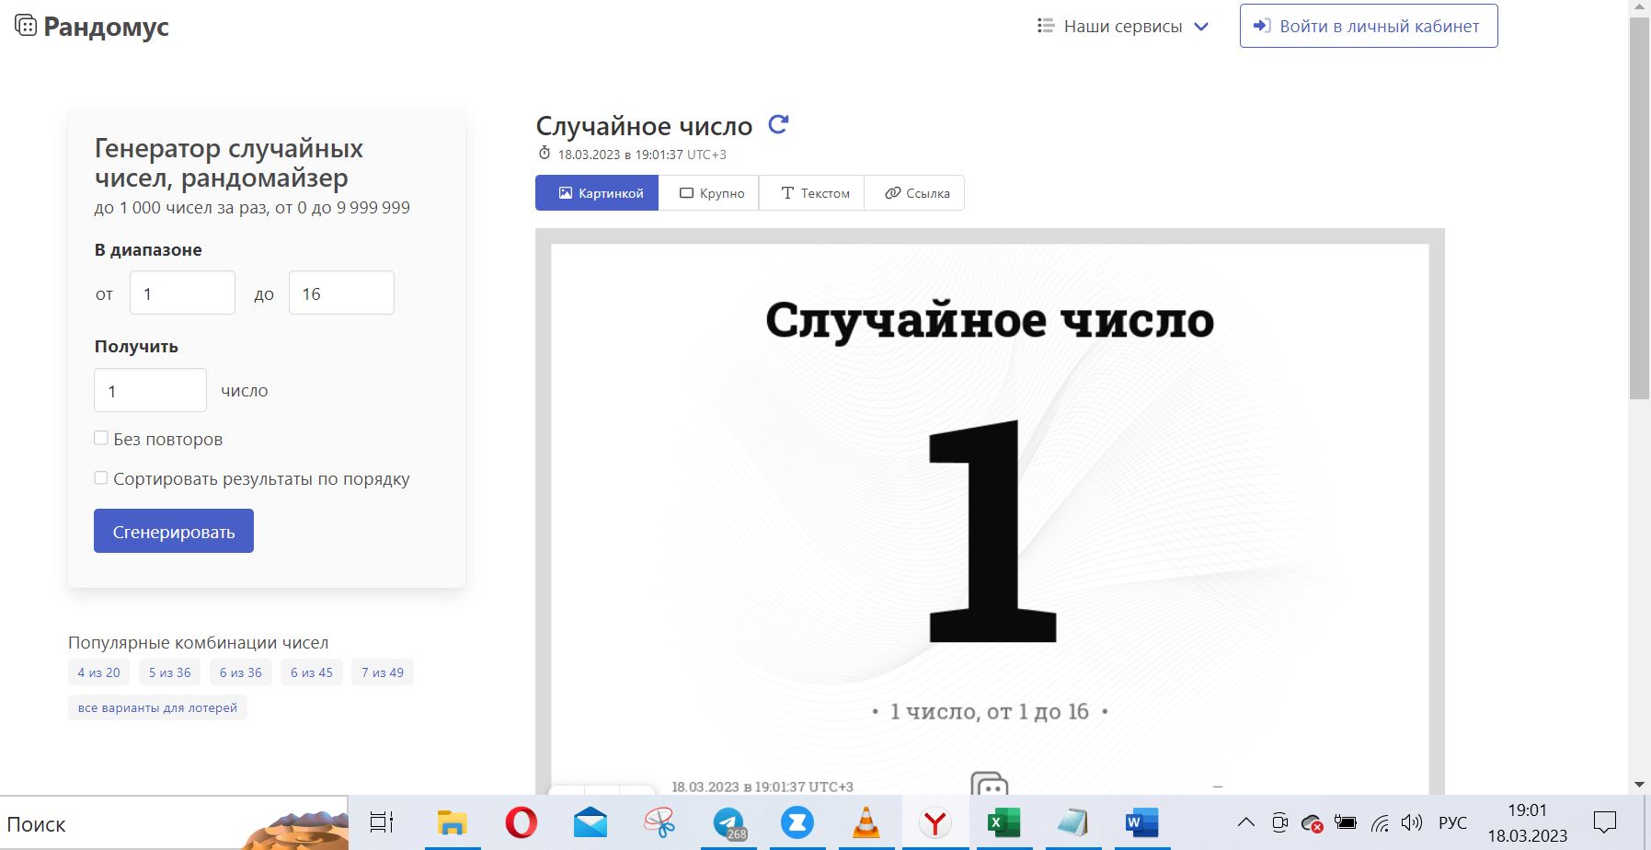This screenshot has width=1651, height=850.
Task: Click the Рандомус dice logo icon
Action: point(26,26)
